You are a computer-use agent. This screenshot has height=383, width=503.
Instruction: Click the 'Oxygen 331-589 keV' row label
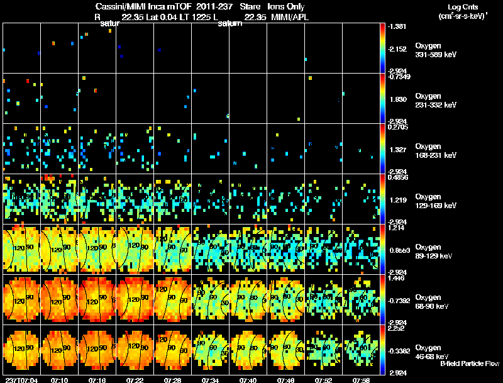[x=436, y=50]
